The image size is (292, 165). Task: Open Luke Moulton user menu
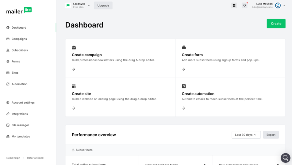coord(262,5)
